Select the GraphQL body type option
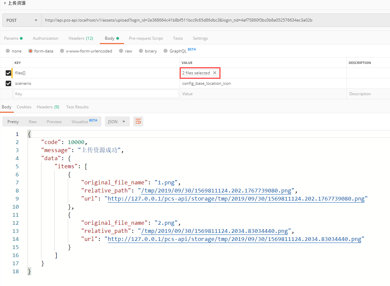Image resolution: width=390 pixels, height=286 pixels. coord(166,51)
